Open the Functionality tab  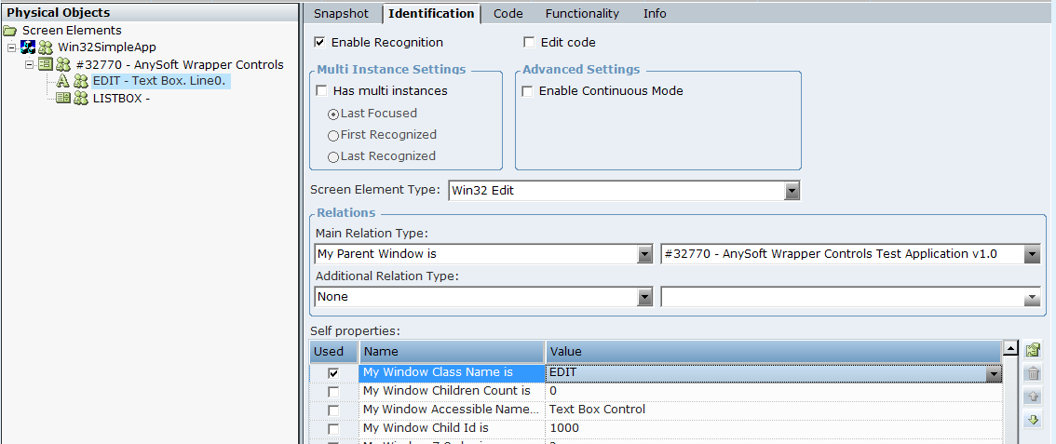click(x=582, y=14)
